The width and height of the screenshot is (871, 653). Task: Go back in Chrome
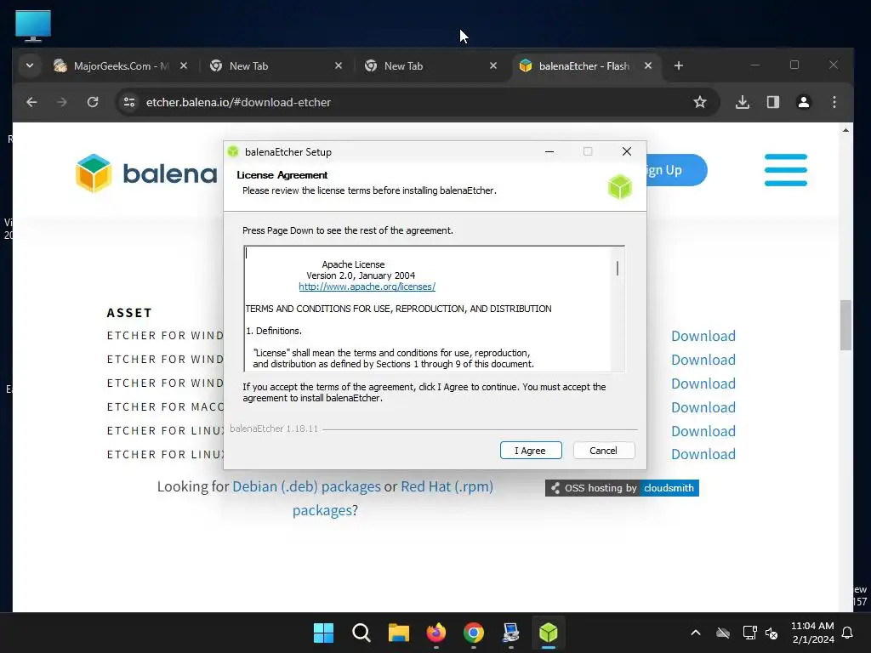31,102
